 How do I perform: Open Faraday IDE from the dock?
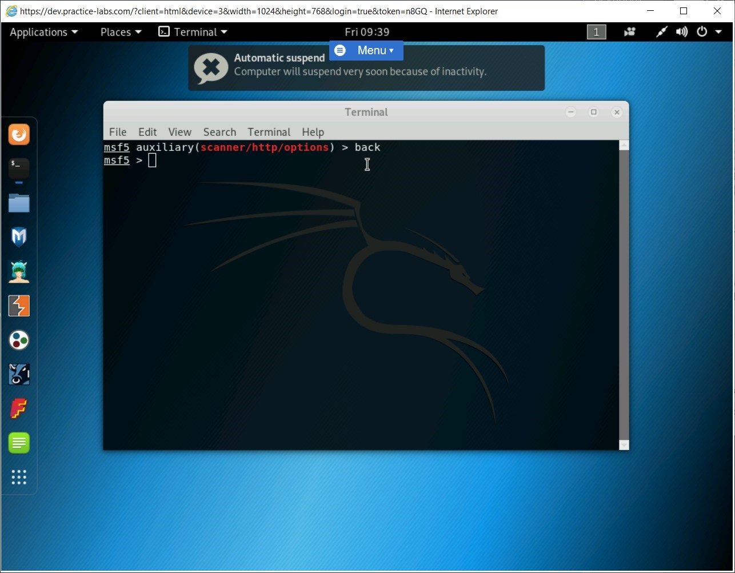(x=19, y=408)
